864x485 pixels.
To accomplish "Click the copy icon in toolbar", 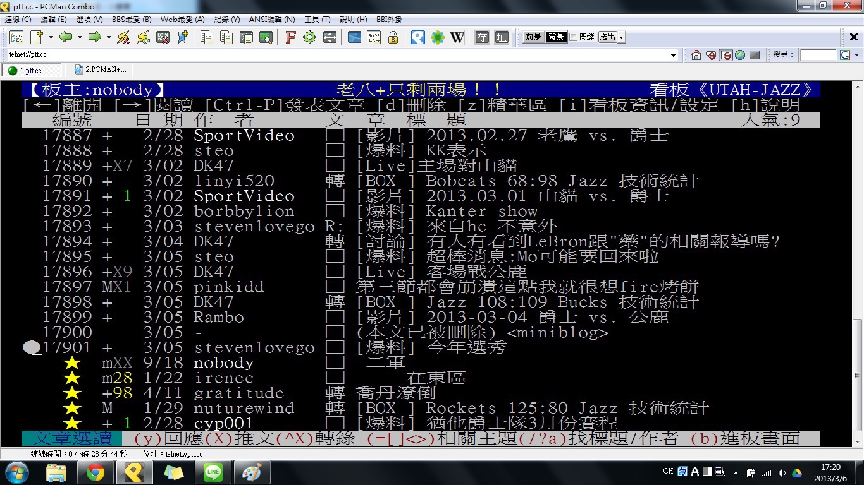I will 207,37.
